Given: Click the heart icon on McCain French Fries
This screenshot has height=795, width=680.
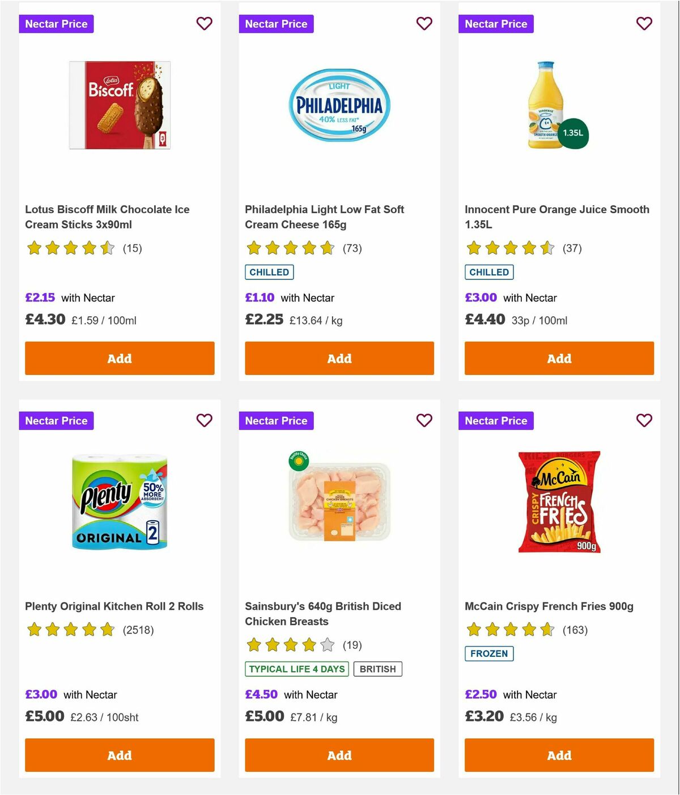Looking at the screenshot, I should [644, 420].
